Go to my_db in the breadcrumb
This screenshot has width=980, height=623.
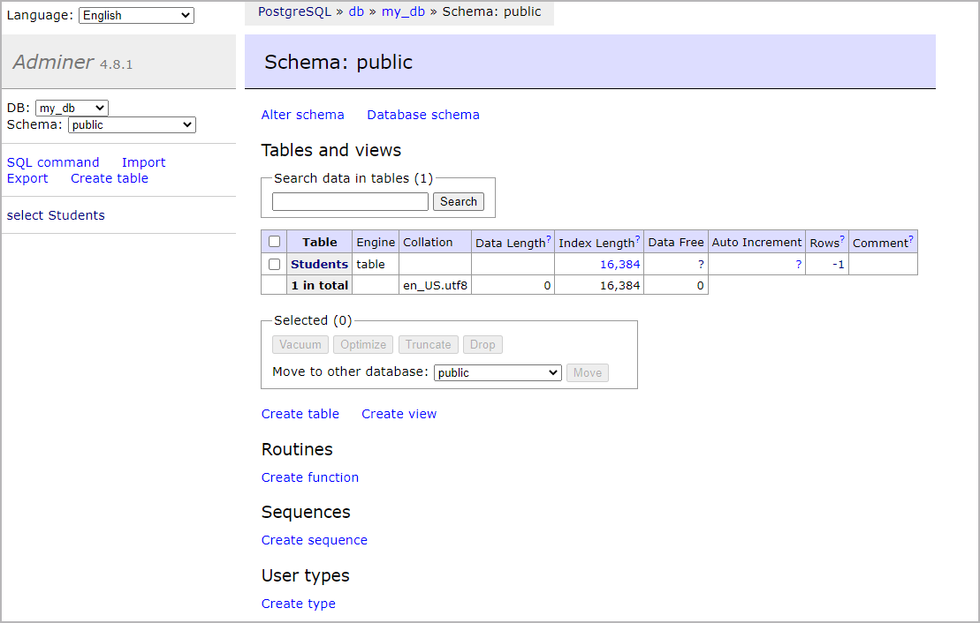[x=403, y=11]
